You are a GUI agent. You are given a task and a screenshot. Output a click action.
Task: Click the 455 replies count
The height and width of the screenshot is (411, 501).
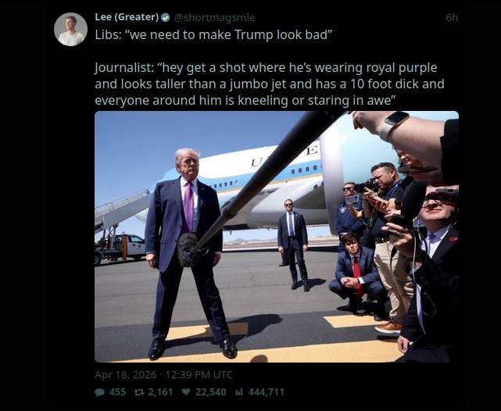[x=117, y=391]
